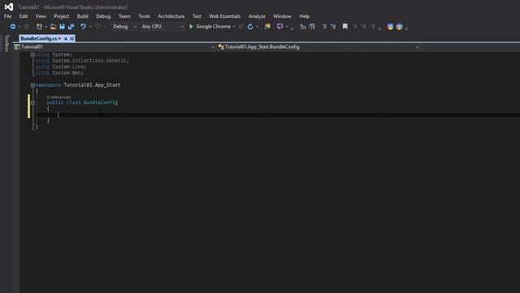Viewport: 520px width, 293px height.
Task: Click the System.Collections.Generic using line
Action: coord(82,61)
